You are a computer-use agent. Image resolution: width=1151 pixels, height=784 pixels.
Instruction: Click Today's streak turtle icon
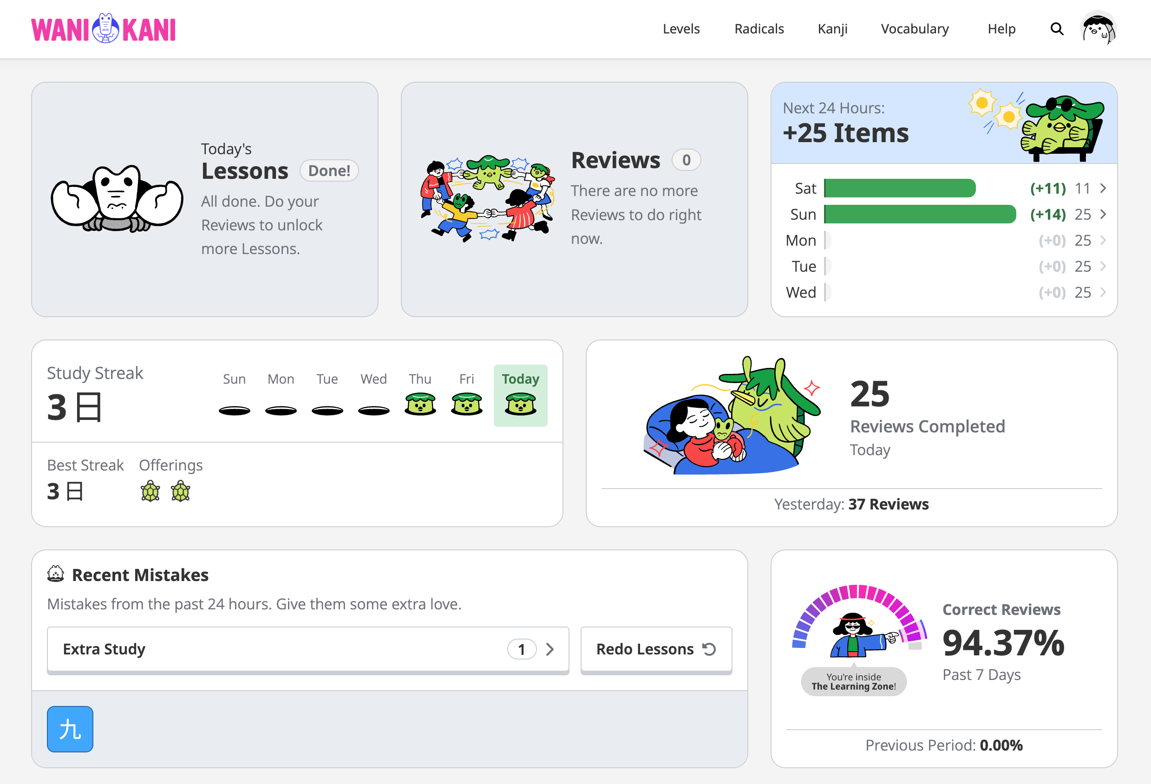[520, 404]
